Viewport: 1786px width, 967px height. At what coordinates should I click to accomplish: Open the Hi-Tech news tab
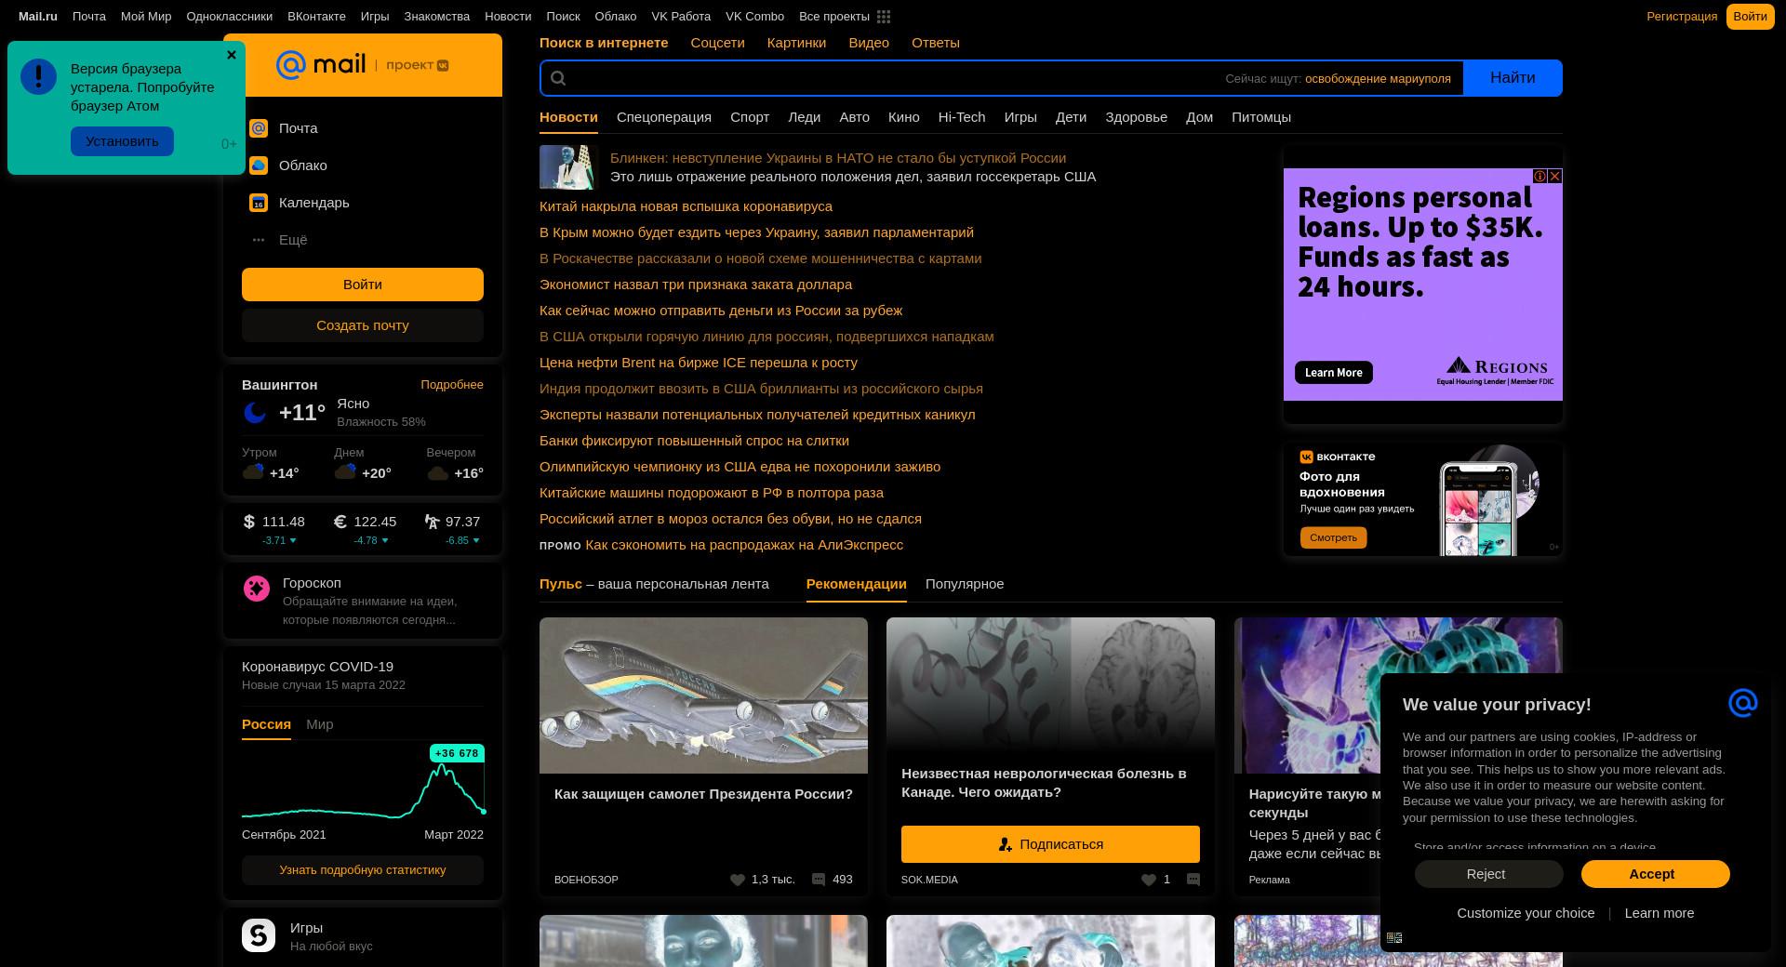962,117
